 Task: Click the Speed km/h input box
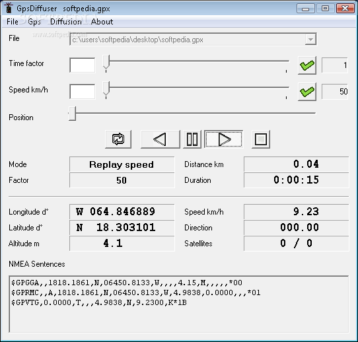pyautogui.click(x=83, y=92)
